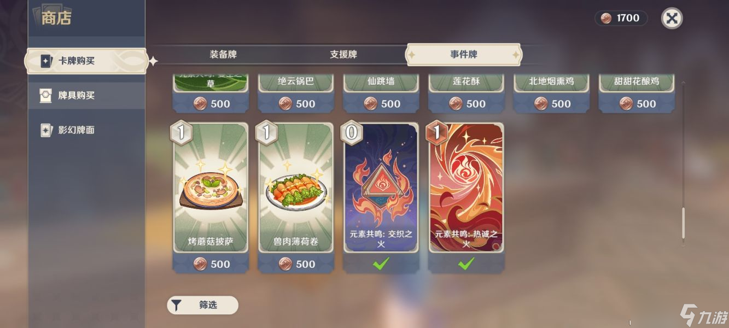The width and height of the screenshot is (729, 328).
Task: Buy 甜甜花酿鸡 for 500 coins
Action: pos(637,103)
